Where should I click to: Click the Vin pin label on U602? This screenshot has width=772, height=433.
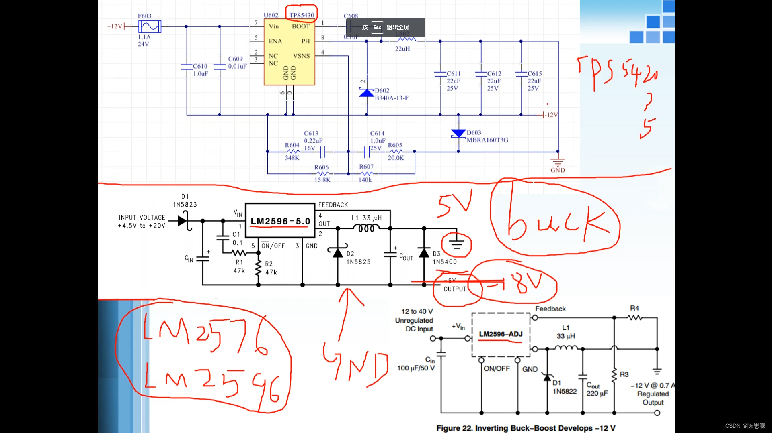click(274, 26)
